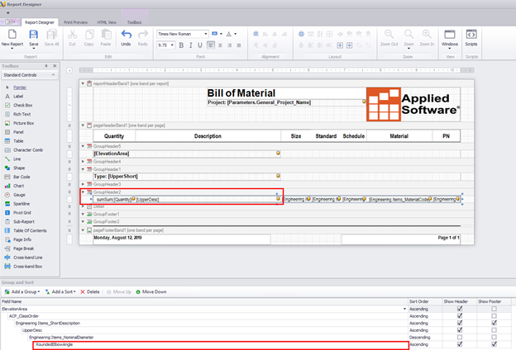Click Zoom Out magnifier icon
Image resolution: width=516 pixels, height=350 pixels.
click(x=388, y=35)
